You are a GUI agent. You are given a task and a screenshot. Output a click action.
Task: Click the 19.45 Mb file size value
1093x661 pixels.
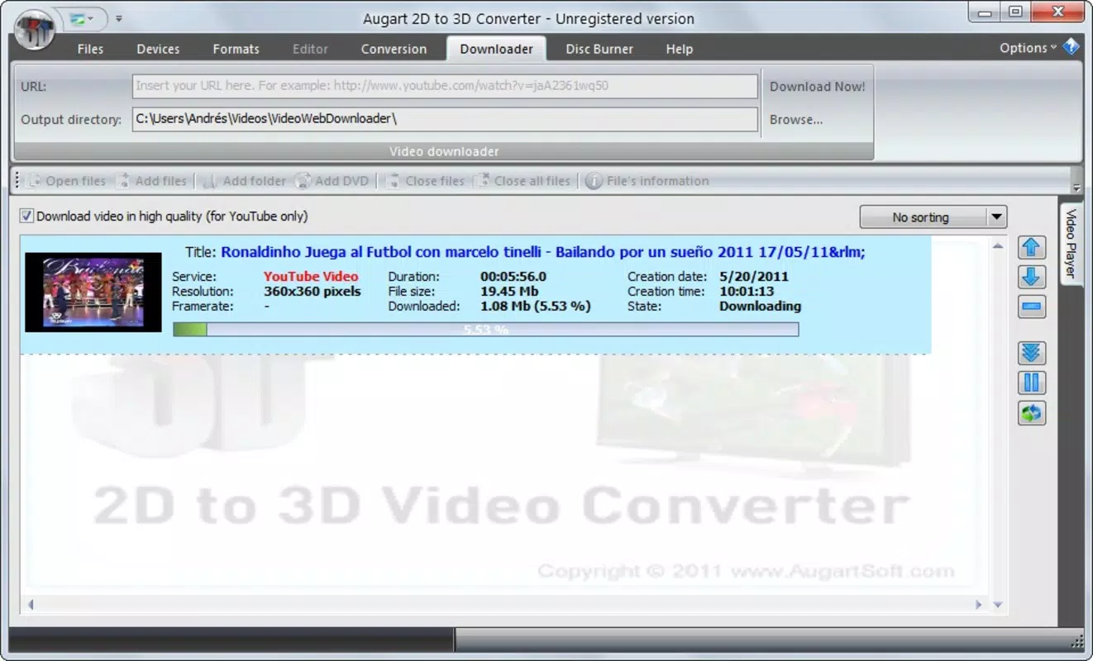pyautogui.click(x=509, y=292)
